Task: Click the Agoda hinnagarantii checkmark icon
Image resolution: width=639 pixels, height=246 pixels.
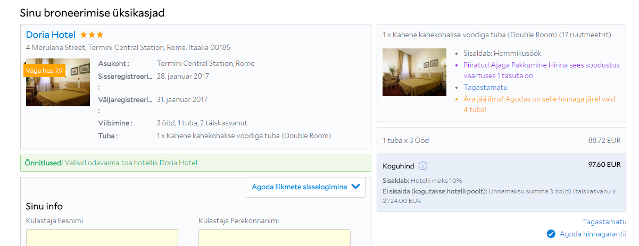Action: [x=551, y=234]
